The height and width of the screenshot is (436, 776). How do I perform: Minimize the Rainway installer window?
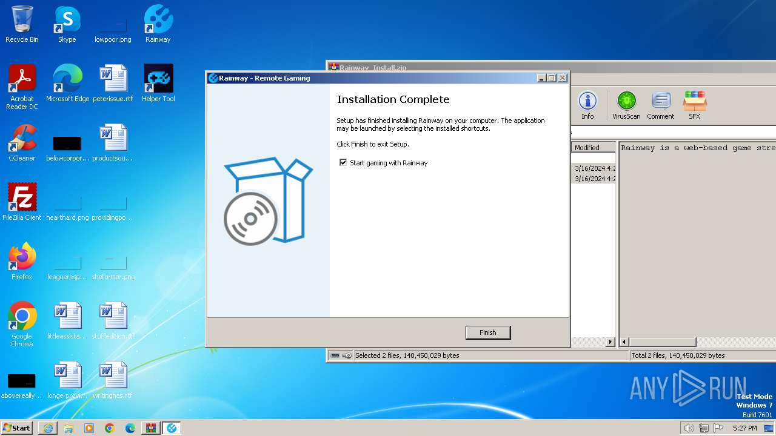coord(541,78)
